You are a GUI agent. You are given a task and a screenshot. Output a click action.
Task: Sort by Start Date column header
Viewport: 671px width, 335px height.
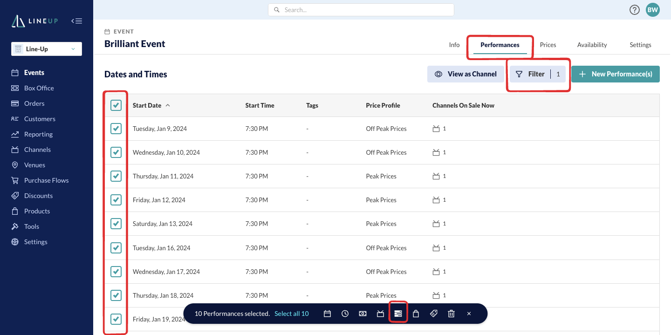pos(151,105)
